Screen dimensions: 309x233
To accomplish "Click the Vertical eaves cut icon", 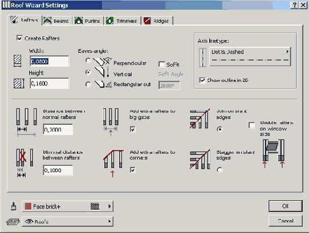I will [x=102, y=72].
